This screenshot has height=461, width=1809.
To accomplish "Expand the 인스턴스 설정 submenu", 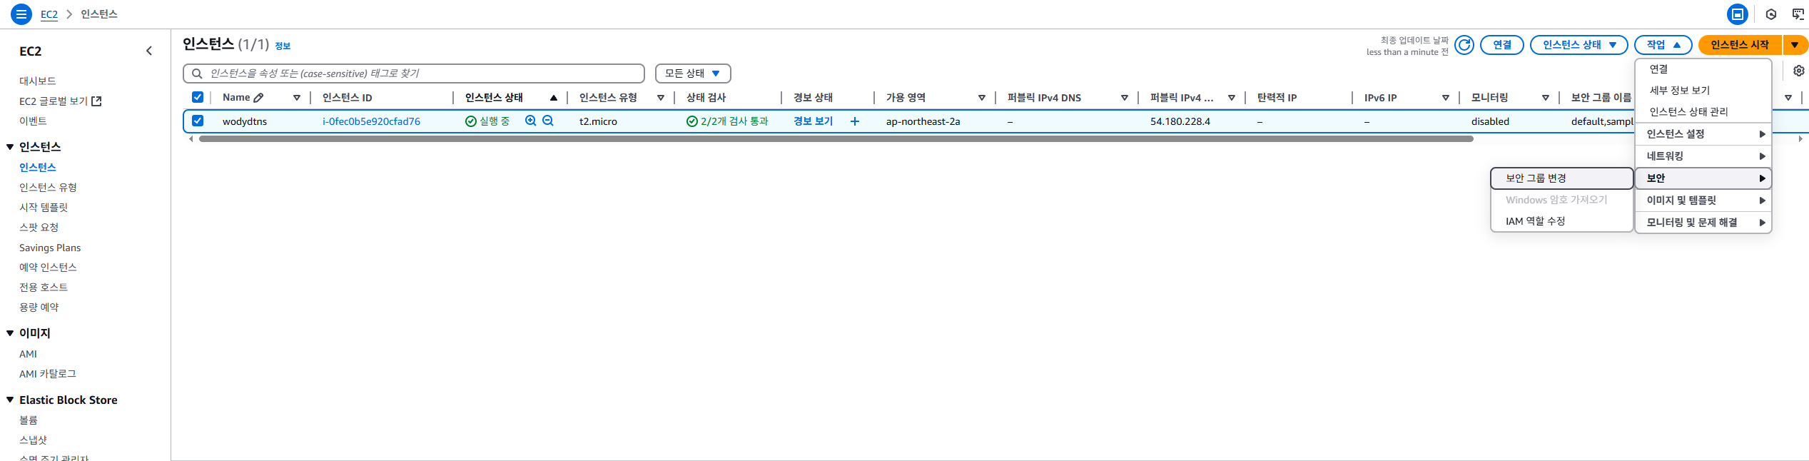I will tap(1703, 134).
